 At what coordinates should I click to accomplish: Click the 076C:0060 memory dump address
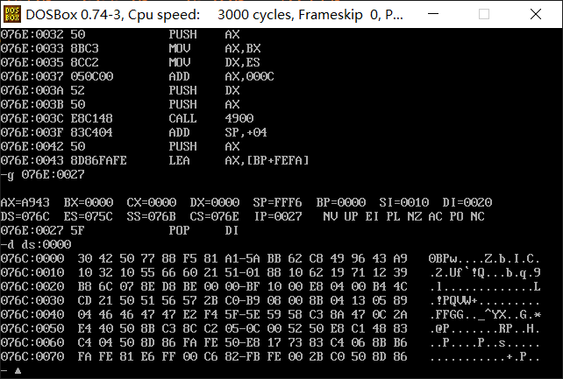[x=32, y=342]
